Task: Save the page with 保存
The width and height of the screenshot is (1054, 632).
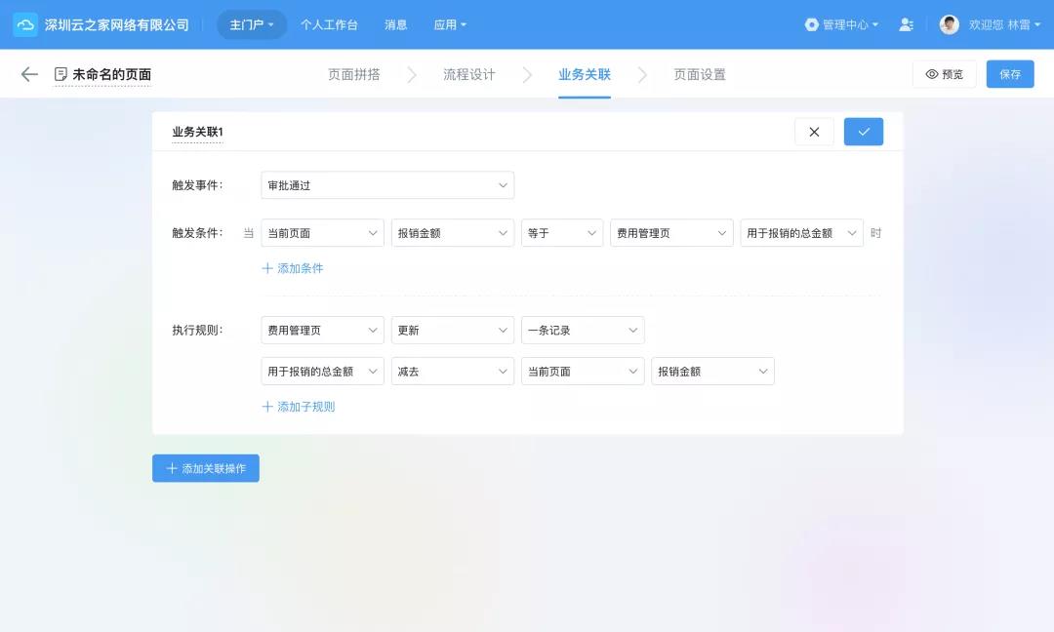Action: pos(1010,74)
